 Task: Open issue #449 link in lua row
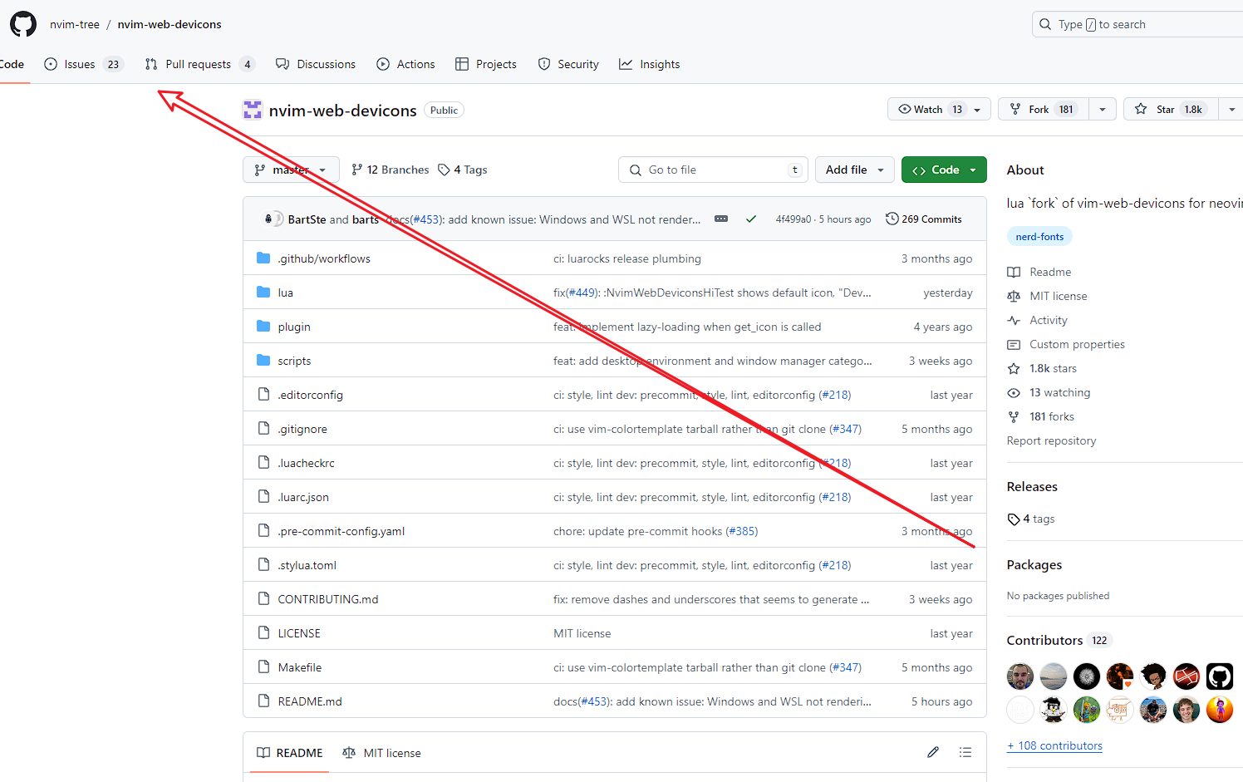tap(582, 293)
